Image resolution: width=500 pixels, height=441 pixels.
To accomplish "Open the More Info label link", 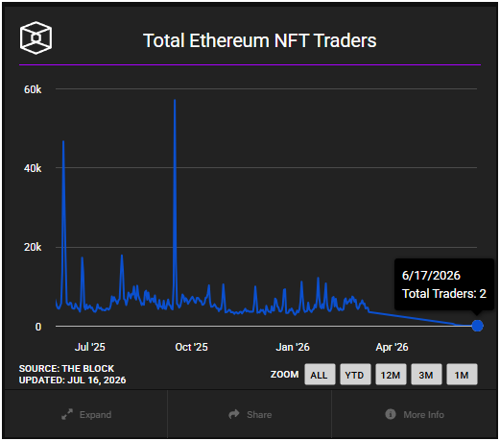I will point(423,415).
